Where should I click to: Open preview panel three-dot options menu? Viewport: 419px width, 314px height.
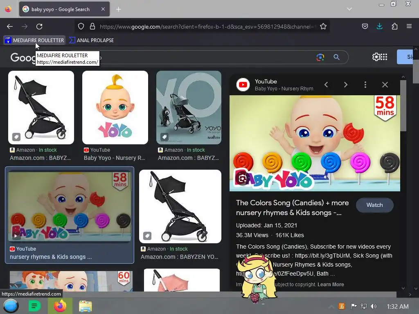(365, 85)
